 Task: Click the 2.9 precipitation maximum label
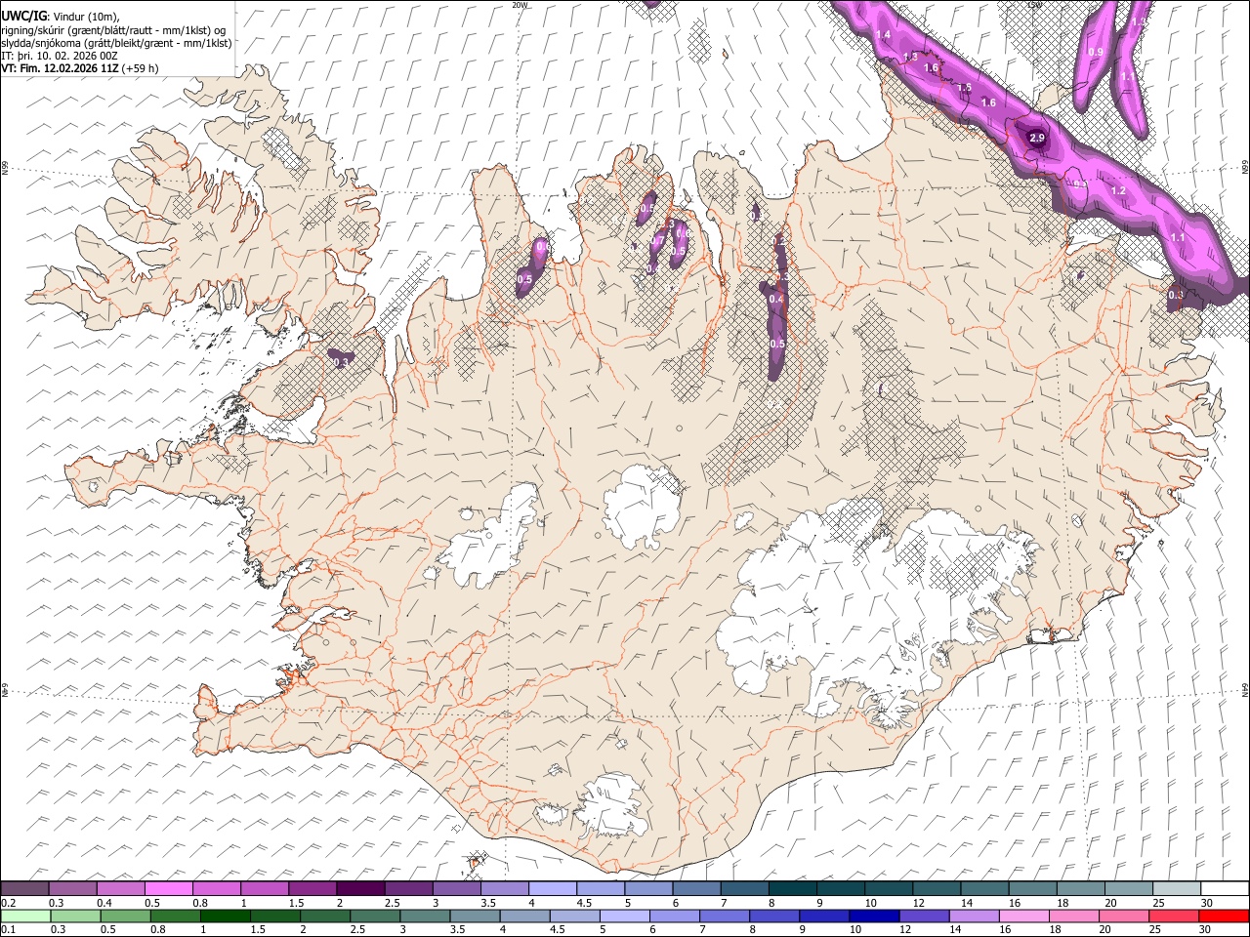tap(1037, 139)
